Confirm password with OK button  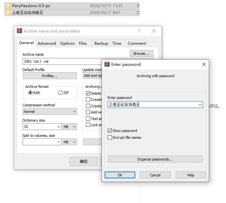point(120,175)
